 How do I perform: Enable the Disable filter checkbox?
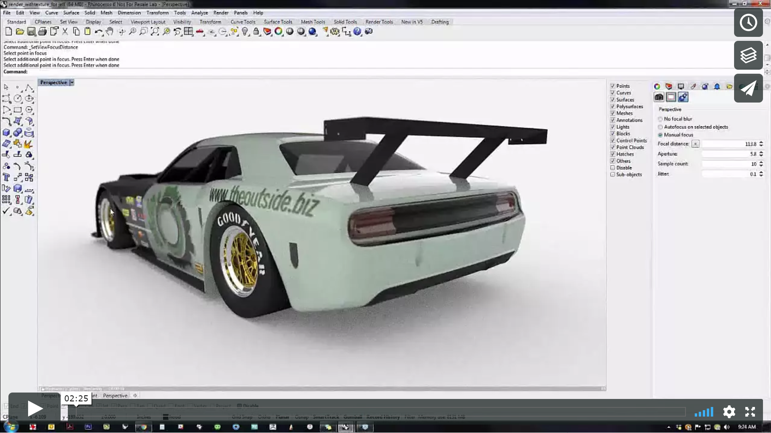coord(613,167)
